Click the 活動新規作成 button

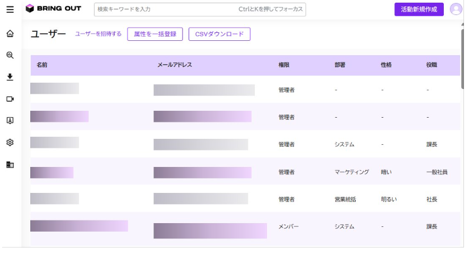pos(418,9)
